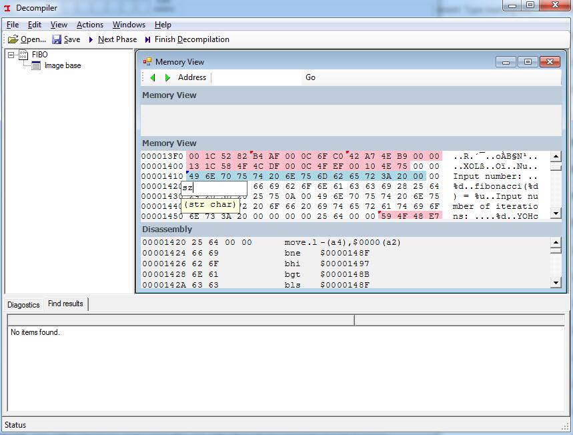Click the Finish Decompilation icon
573x435 pixels.
[147, 39]
